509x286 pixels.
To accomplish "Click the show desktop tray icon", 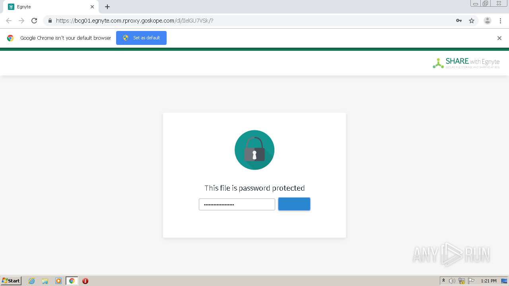I will coord(504,281).
